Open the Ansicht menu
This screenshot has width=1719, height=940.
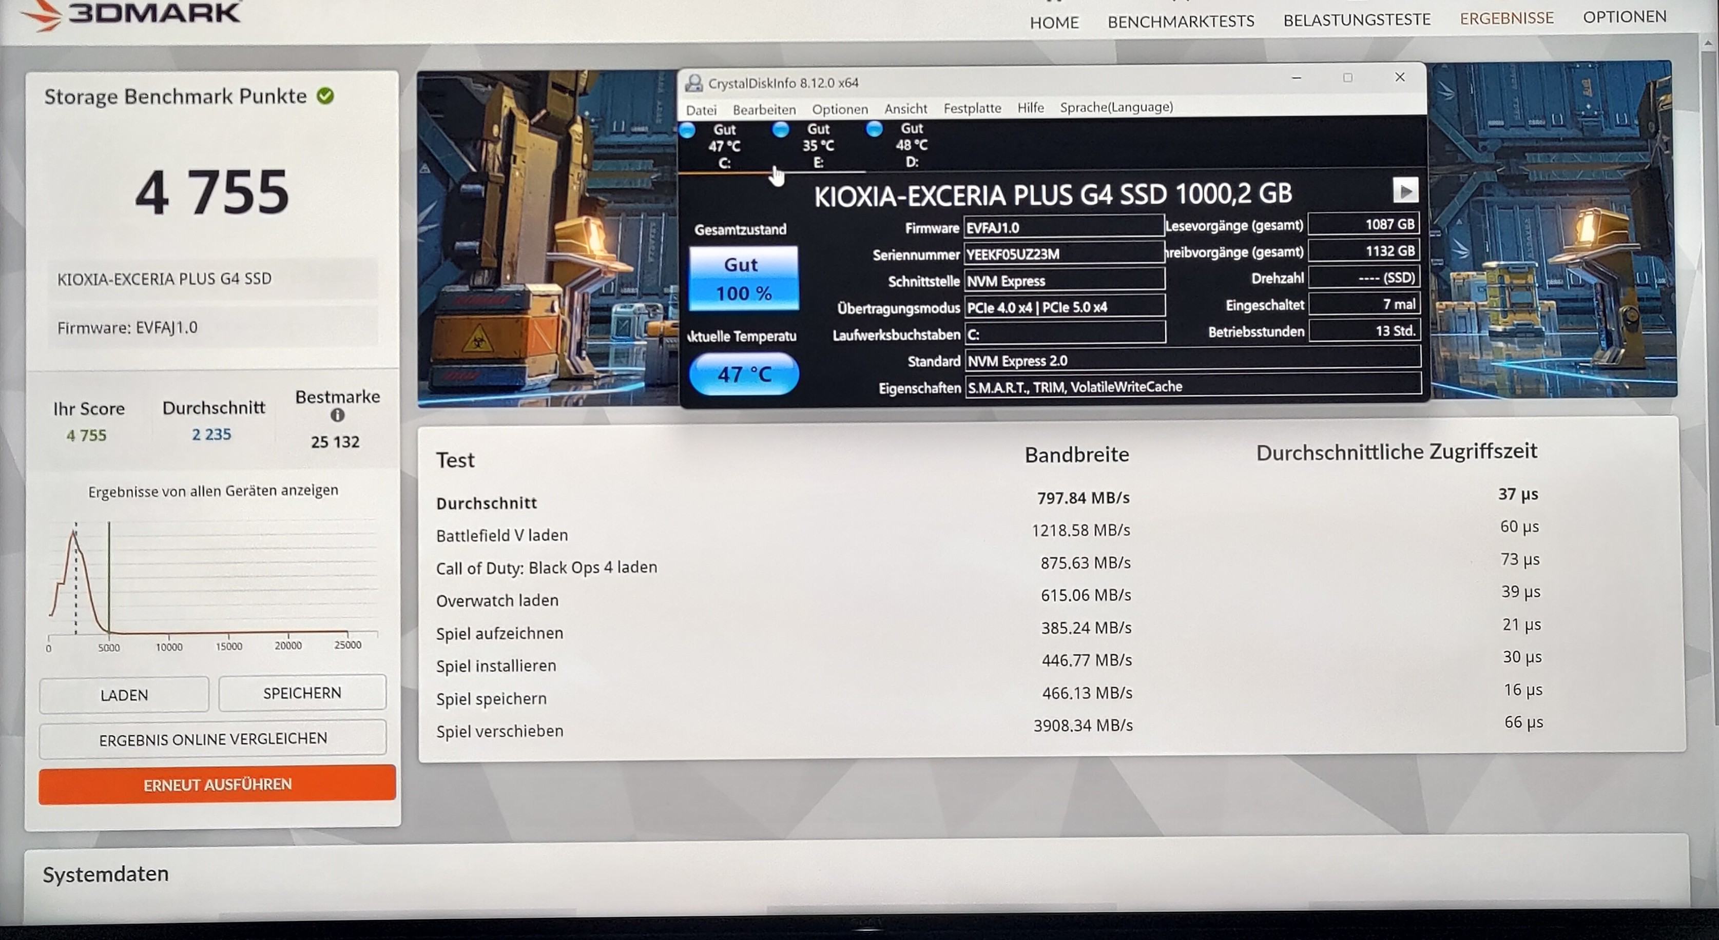(x=905, y=108)
